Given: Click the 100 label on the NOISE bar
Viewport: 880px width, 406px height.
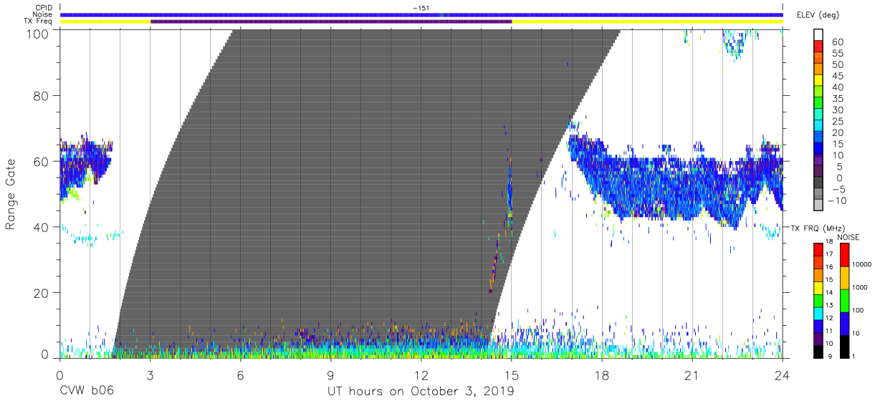Looking at the screenshot, I should coord(858,311).
